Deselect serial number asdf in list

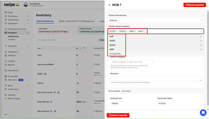coord(156,36)
